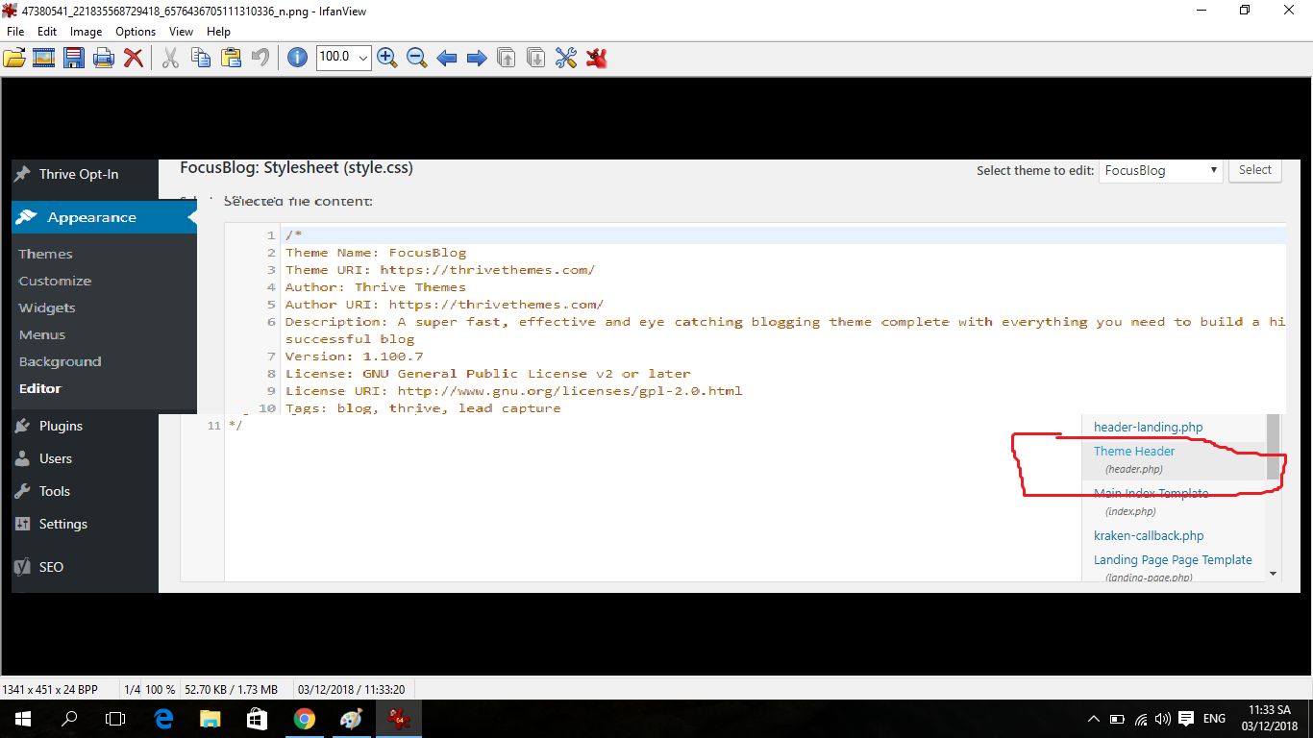
Task: Click the Paste clipboard icon
Action: [231, 58]
